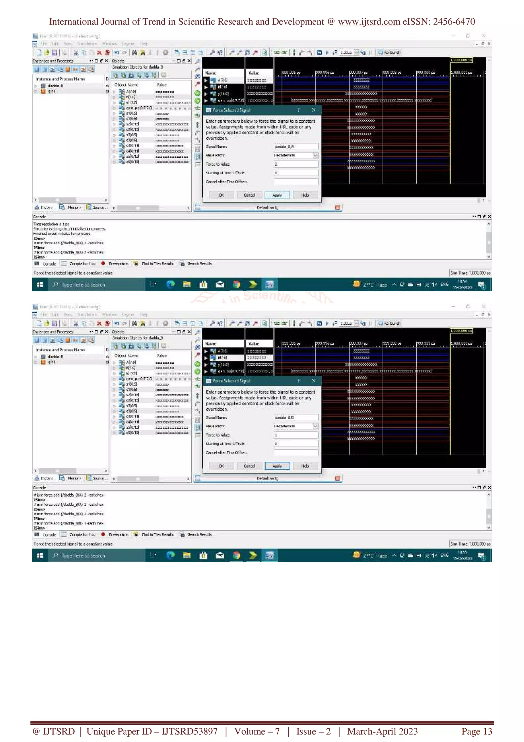This screenshot has height=742, width=524.
Task: Click Cancel after Time Offset field in upper dialog
Action: coord(296,182)
